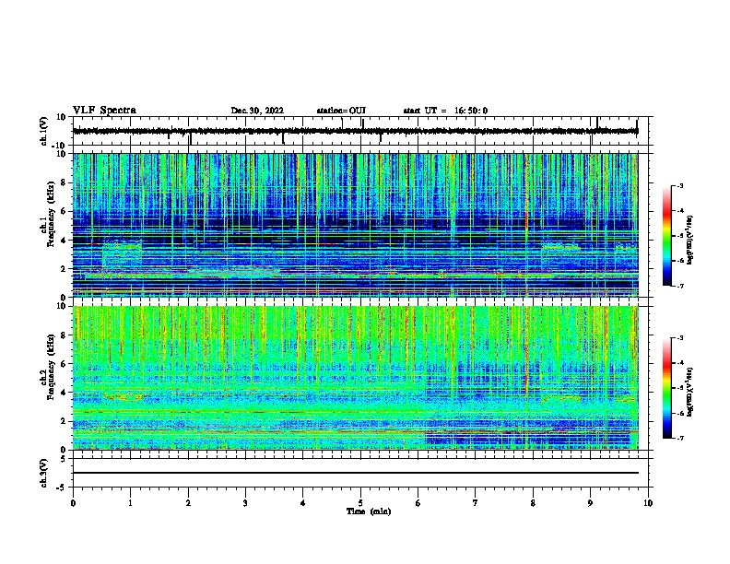
Task: Click the "-7" label on the ch.2 color scale
Action: (x=680, y=438)
